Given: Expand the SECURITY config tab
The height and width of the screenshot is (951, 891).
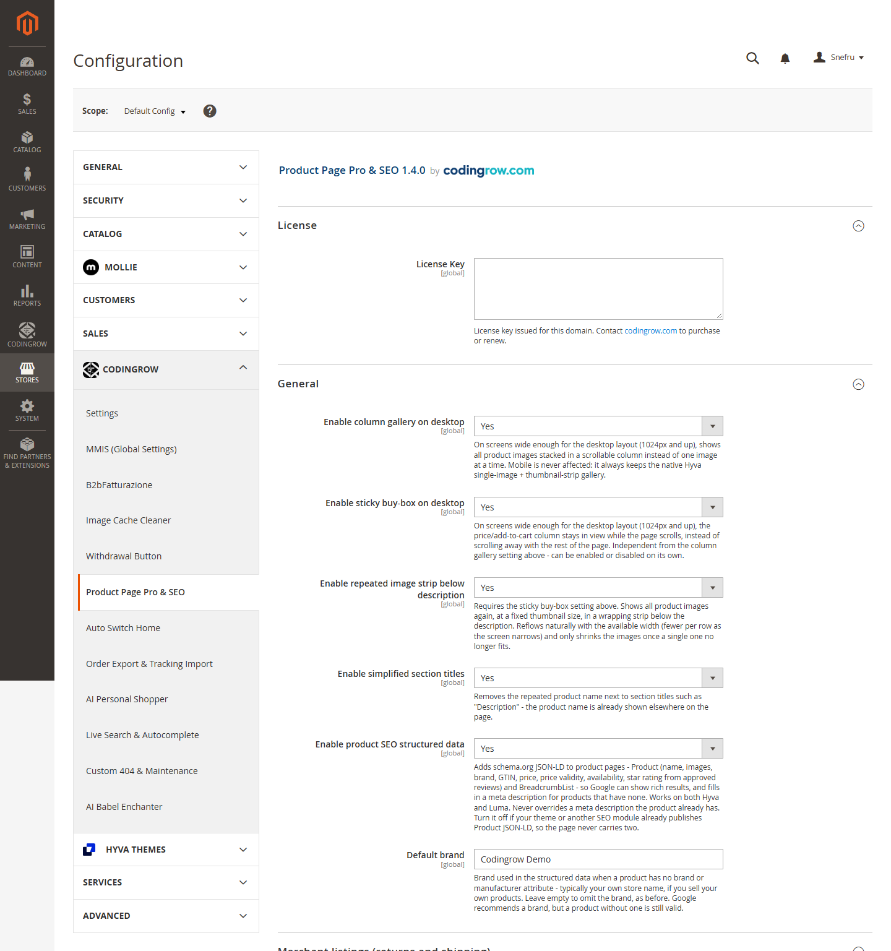Looking at the screenshot, I should click(166, 200).
